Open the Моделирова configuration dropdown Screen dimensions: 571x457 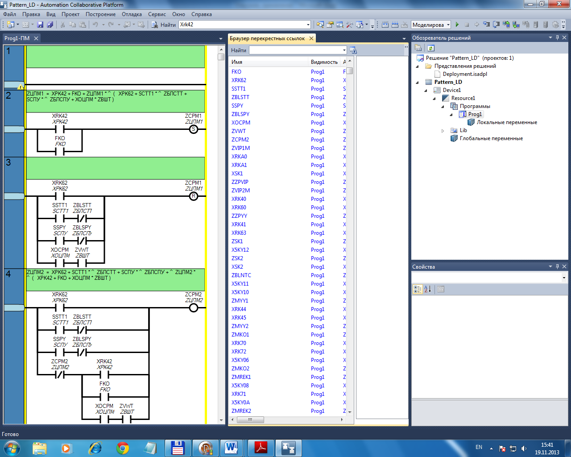[x=448, y=25]
